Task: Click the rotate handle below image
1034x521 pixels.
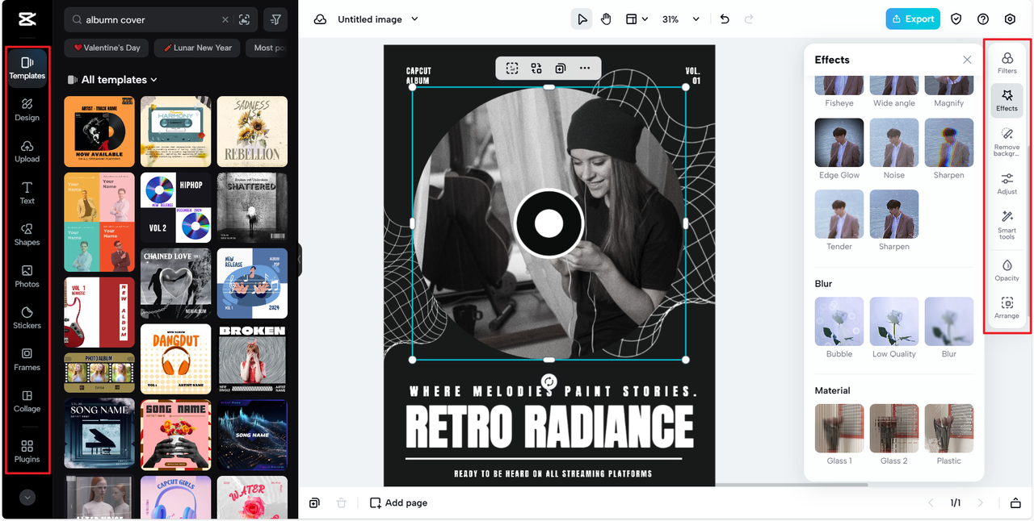Action: pos(549,381)
